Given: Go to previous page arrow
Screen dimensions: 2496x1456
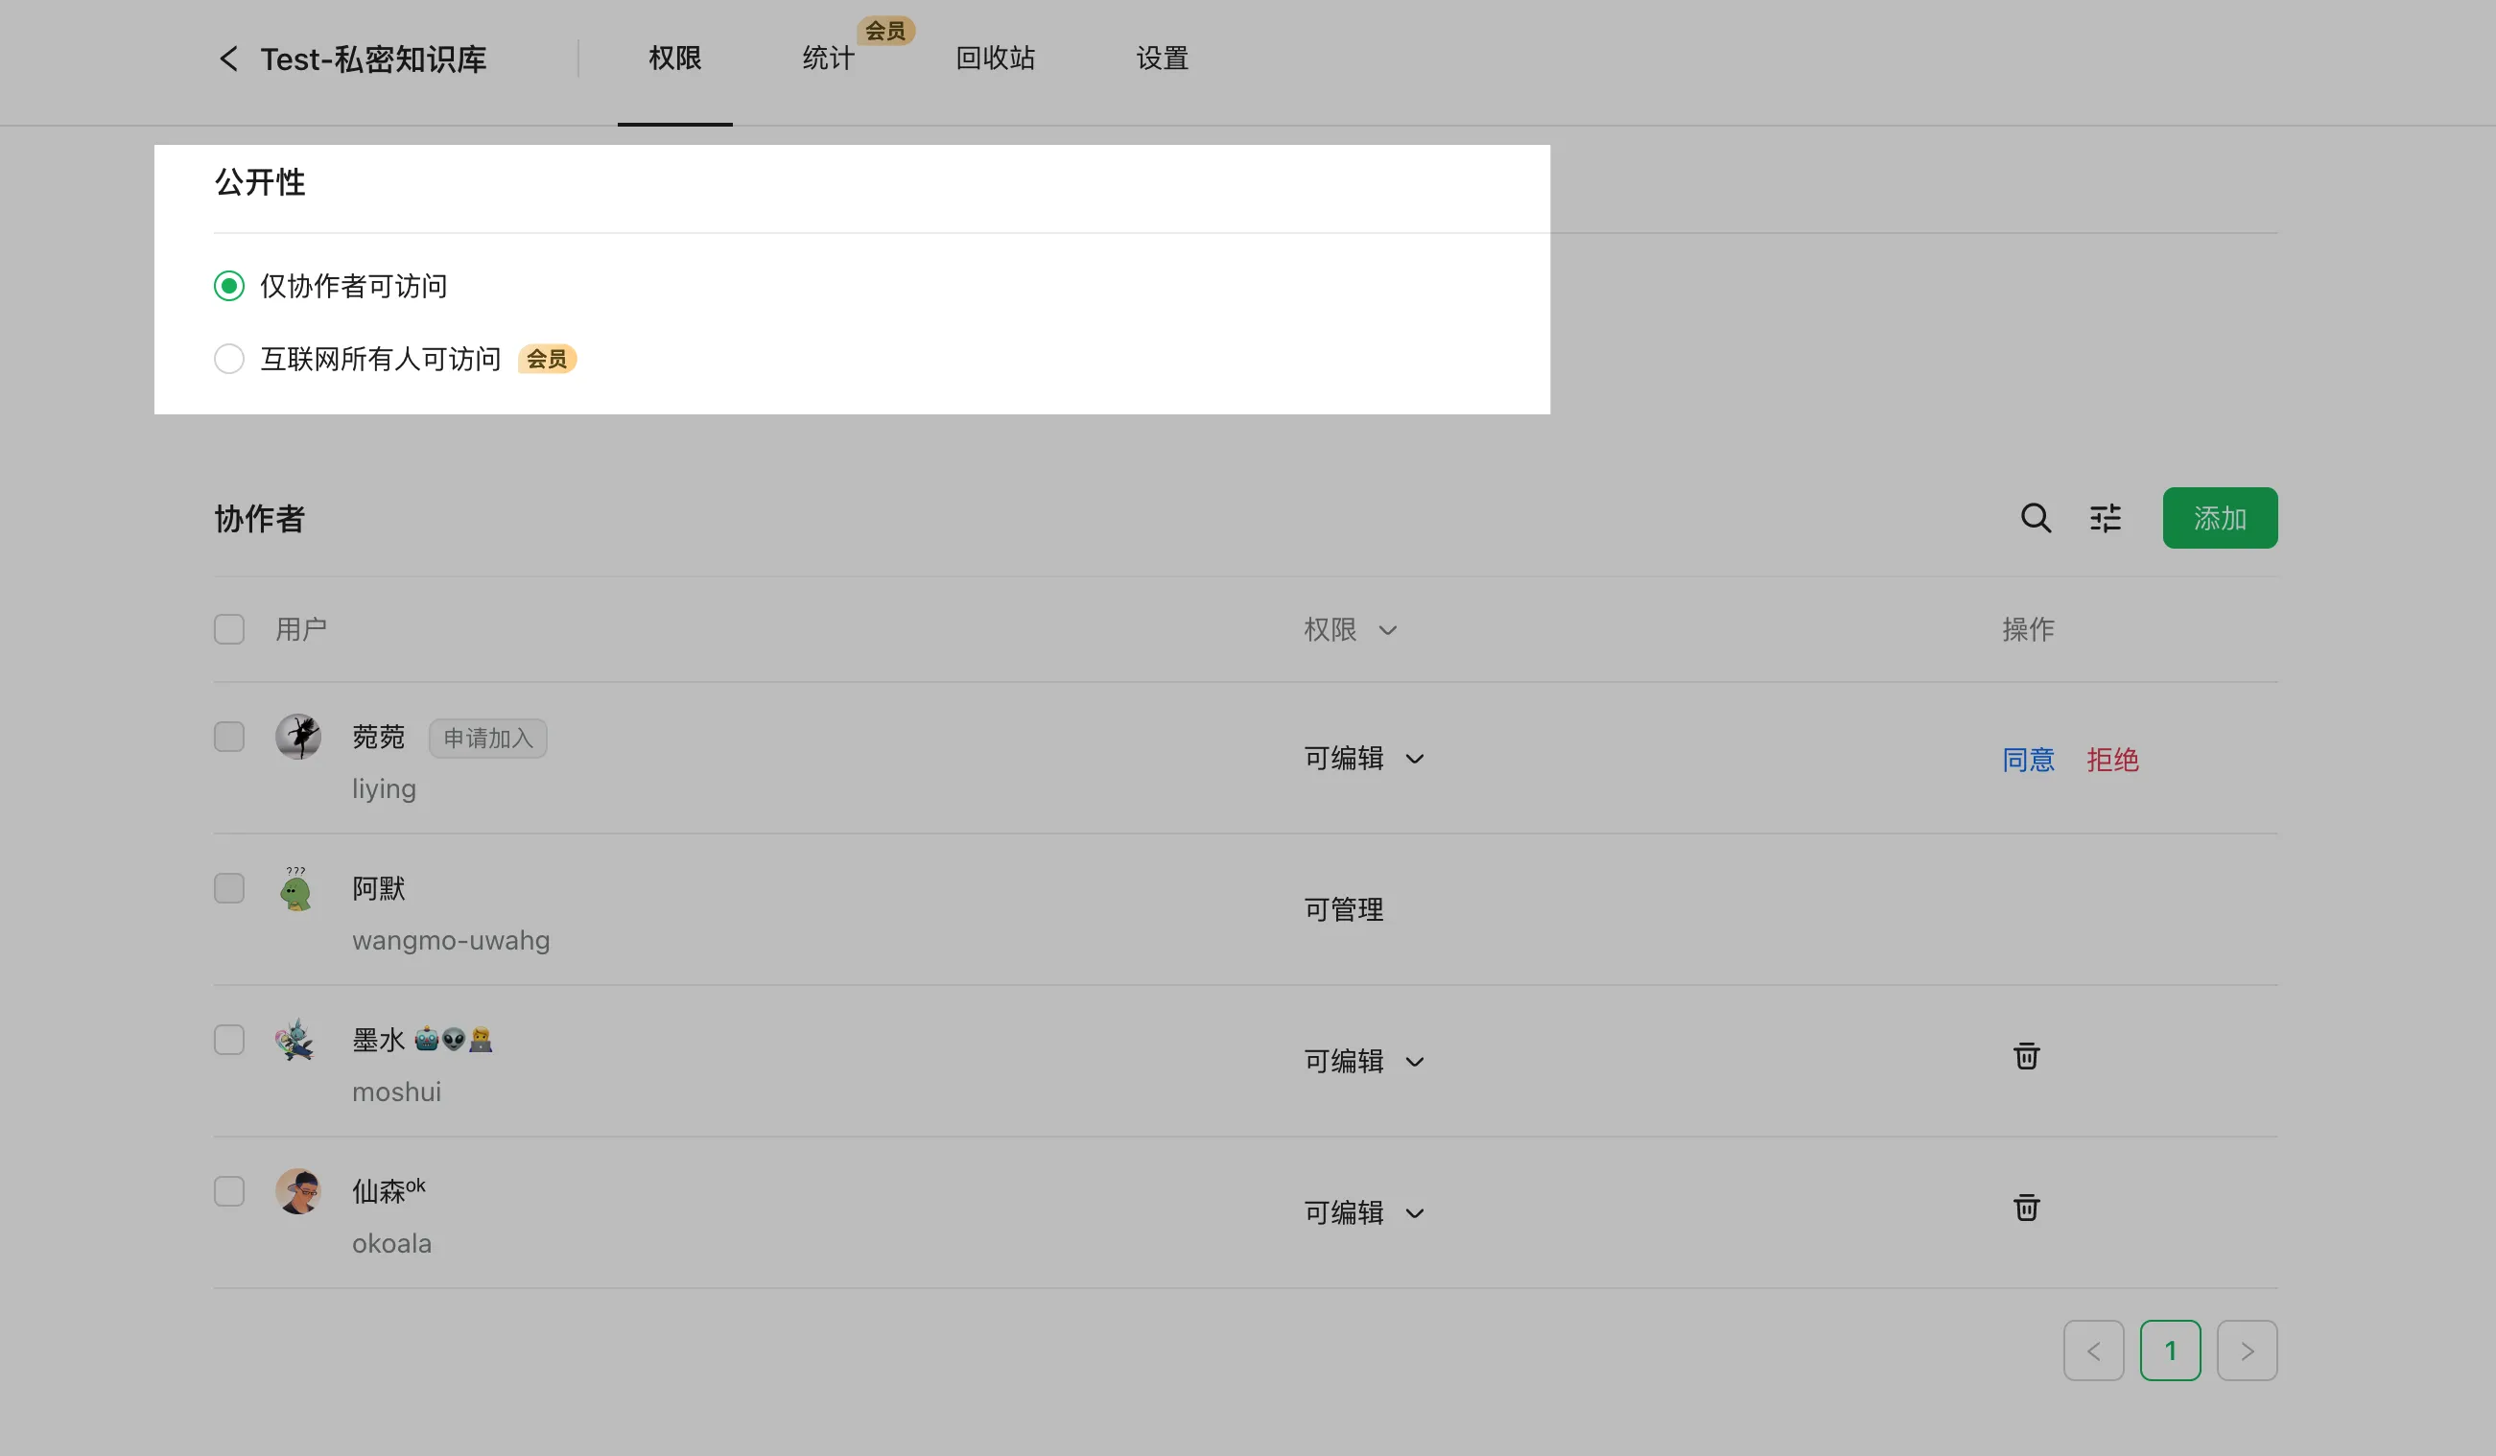Looking at the screenshot, I should click(2093, 1350).
